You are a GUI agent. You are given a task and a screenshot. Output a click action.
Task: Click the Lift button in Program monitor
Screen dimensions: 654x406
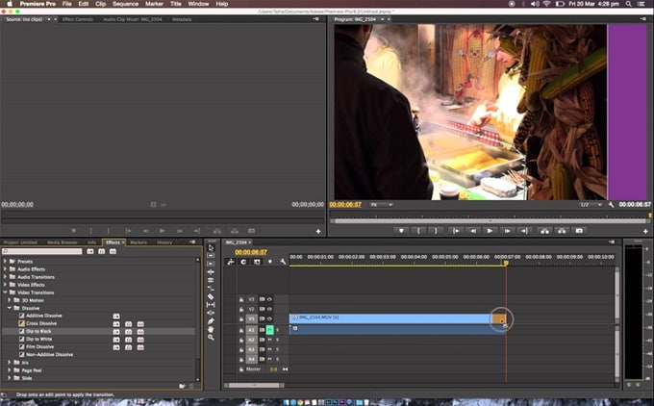(544, 231)
